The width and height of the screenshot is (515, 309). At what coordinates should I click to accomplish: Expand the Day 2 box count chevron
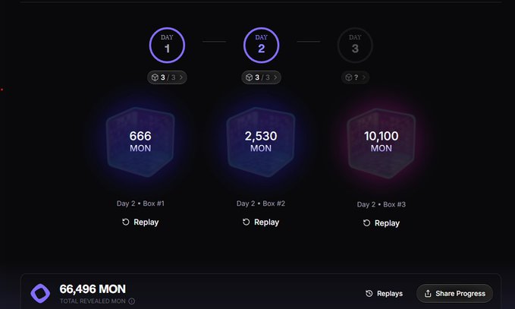275,77
